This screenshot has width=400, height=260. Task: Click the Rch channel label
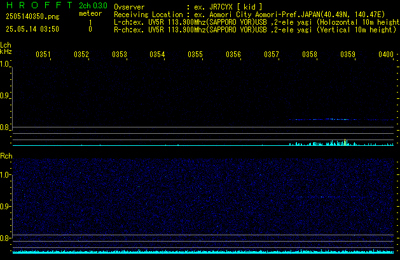[6, 156]
